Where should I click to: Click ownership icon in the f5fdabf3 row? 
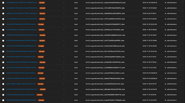click(165, 51)
